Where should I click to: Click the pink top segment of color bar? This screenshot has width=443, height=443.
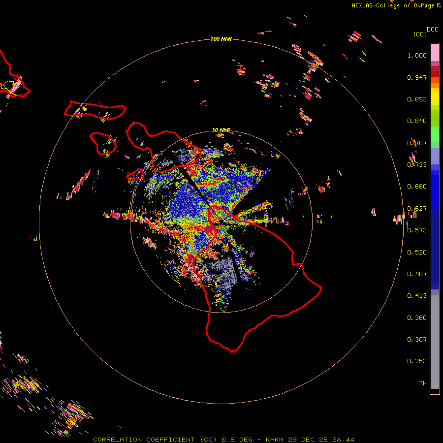(x=435, y=53)
